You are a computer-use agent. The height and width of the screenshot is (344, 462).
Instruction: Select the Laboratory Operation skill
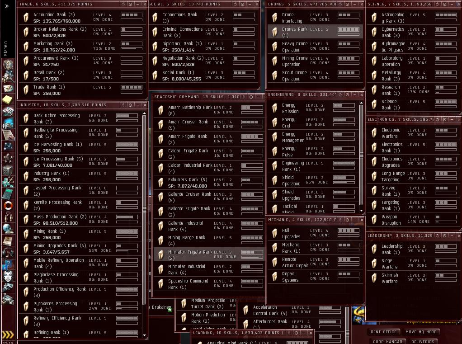pos(413,61)
